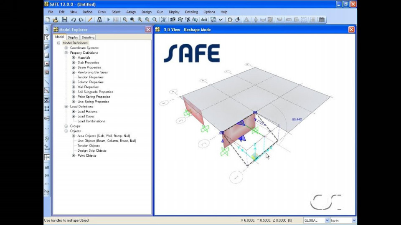
Task: Open the Detailing menu
Action: point(192,12)
